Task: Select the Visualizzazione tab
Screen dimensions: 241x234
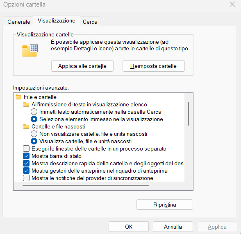Action: pos(57,21)
